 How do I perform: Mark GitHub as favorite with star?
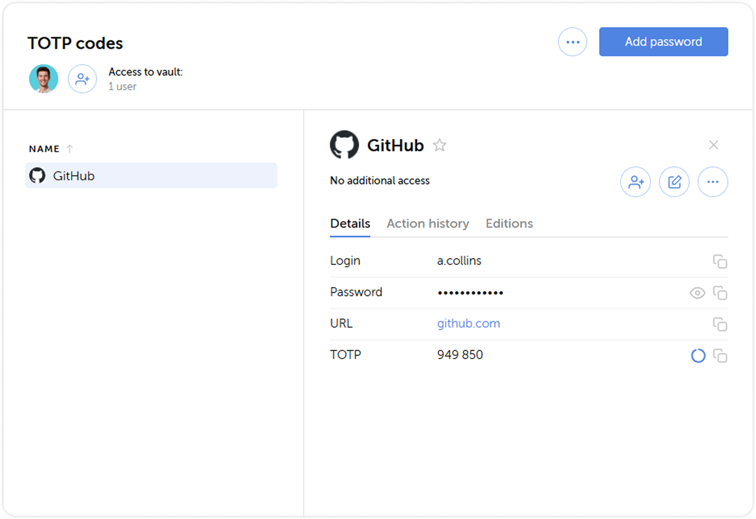pyautogui.click(x=440, y=145)
